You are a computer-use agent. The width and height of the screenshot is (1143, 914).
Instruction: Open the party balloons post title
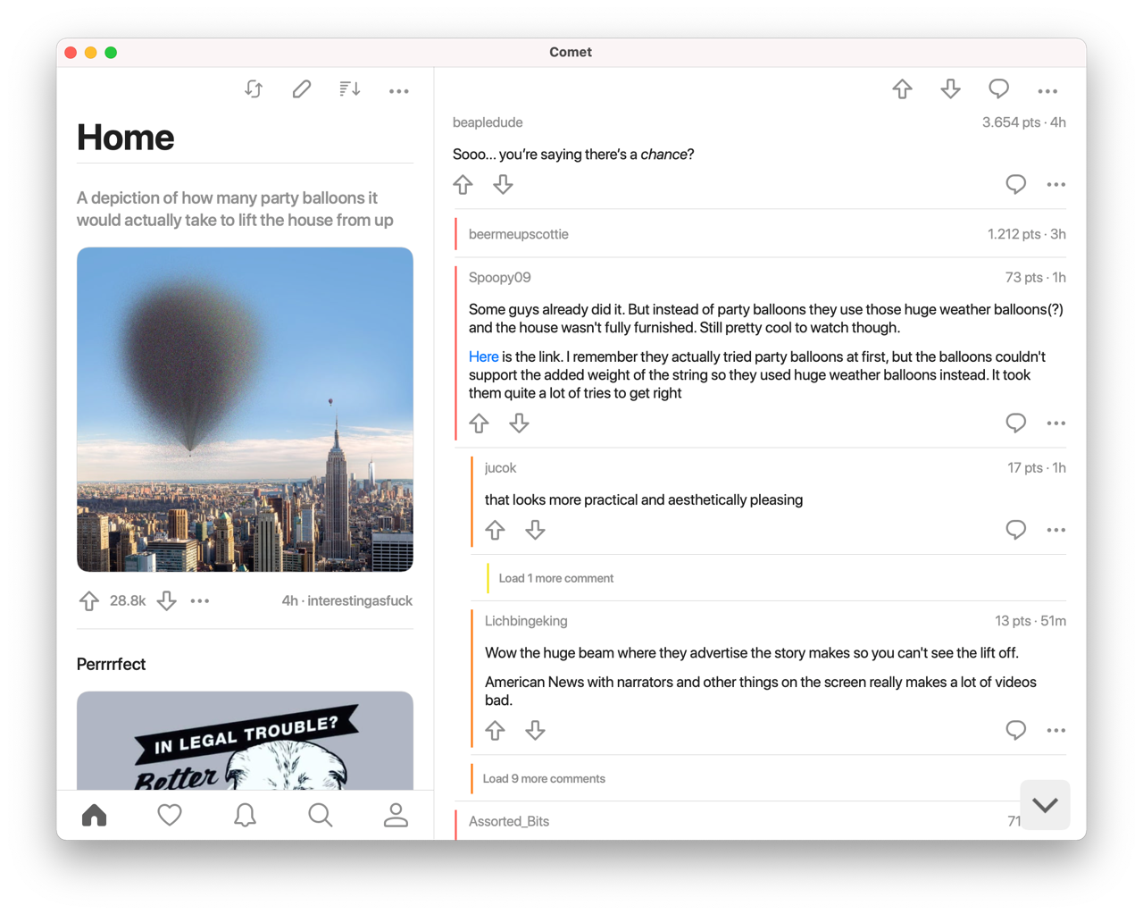[x=235, y=209]
